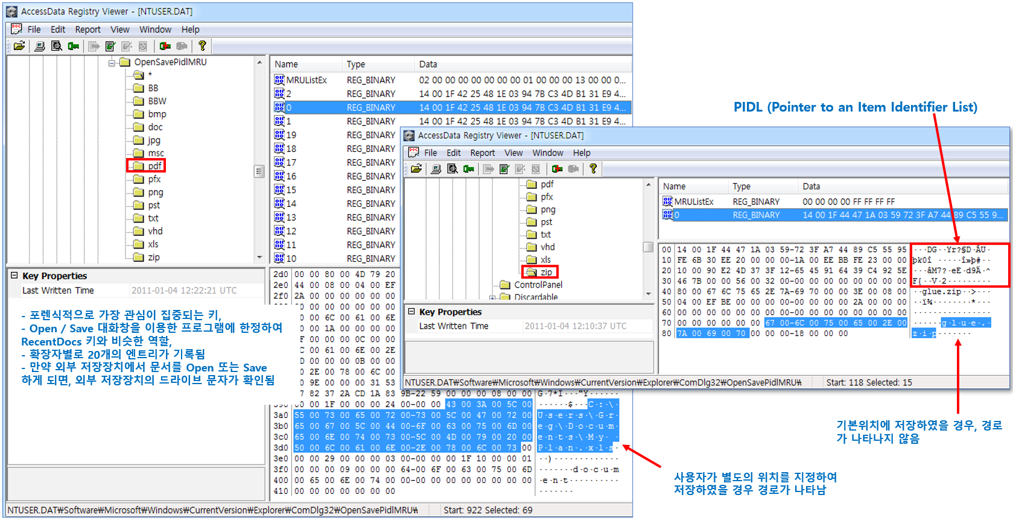The image size is (1013, 521).
Task: Open File menu in back window
Action: pos(34,30)
